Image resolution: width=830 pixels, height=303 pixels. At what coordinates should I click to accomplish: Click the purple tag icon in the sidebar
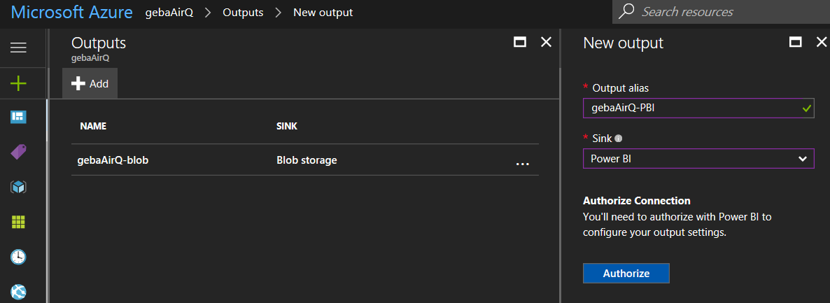click(18, 152)
